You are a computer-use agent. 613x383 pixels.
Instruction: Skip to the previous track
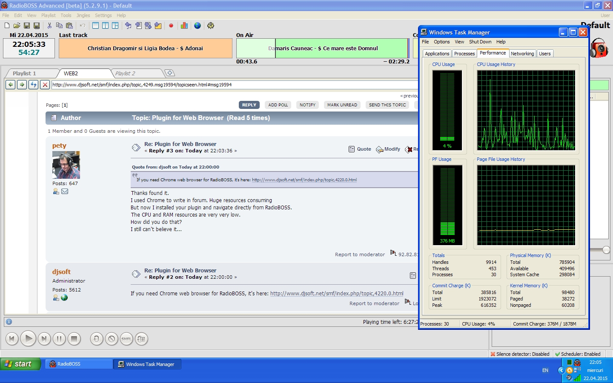coord(12,339)
